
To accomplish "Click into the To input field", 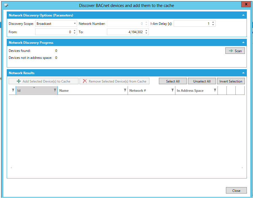I will pyautogui.click(x=126, y=32).
